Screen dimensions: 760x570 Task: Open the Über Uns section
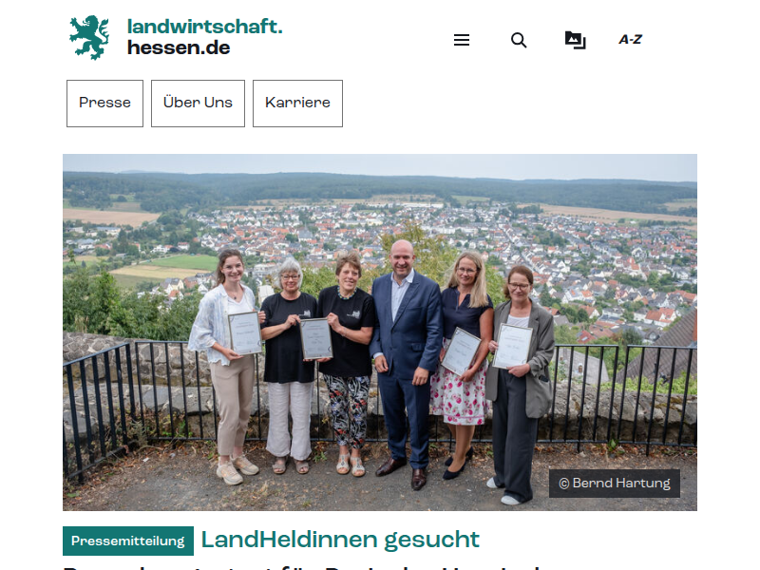coord(198,104)
